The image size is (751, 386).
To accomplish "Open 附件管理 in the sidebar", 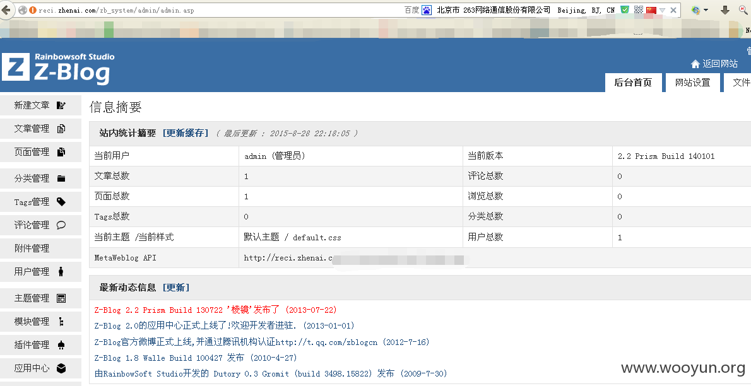I will [x=41, y=248].
